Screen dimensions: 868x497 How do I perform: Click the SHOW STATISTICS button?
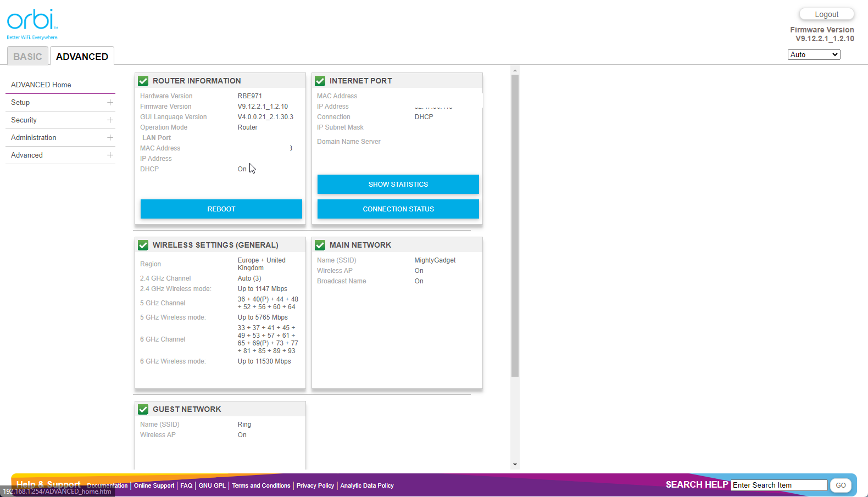[x=398, y=185]
